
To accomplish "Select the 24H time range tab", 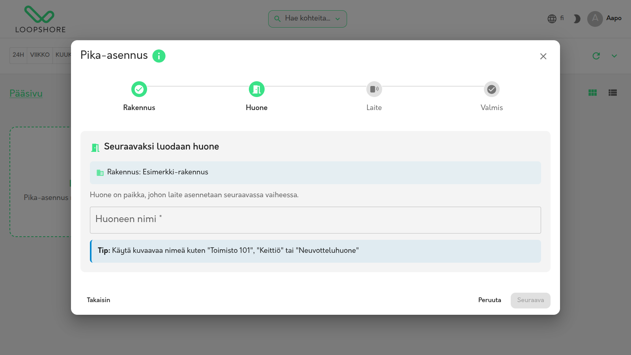I will [19, 55].
